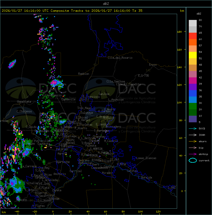The height and width of the screenshot is (215, 212).
Task: Select the light orange 54-57 dBZ swatch
Action: 193,49
